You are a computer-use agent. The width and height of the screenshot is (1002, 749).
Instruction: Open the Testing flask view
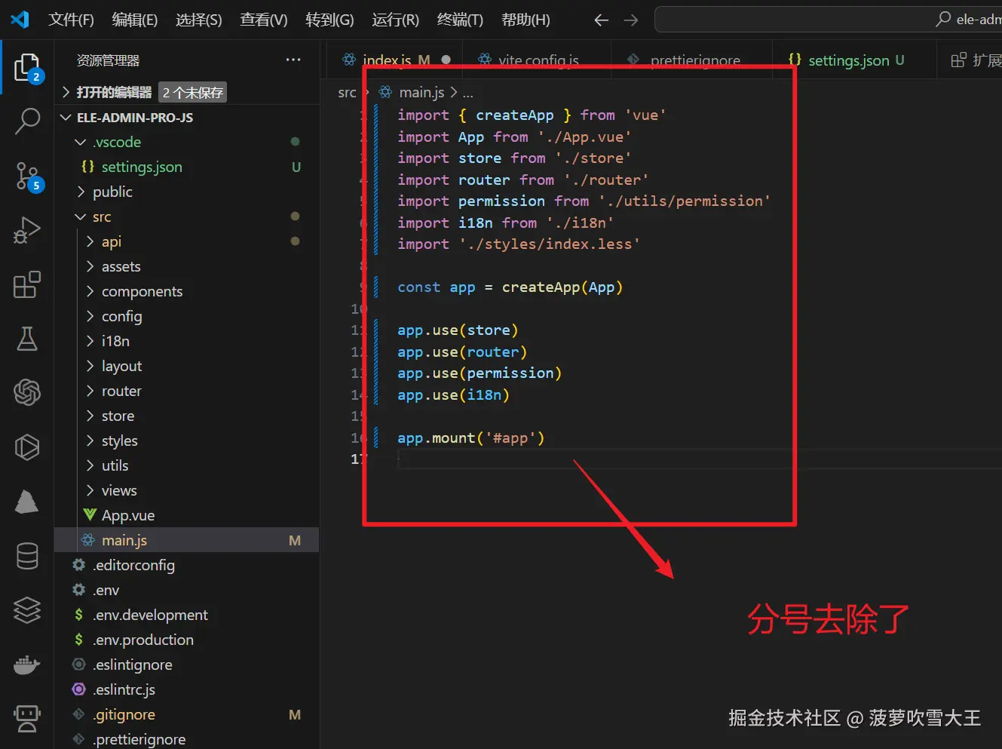coord(27,339)
